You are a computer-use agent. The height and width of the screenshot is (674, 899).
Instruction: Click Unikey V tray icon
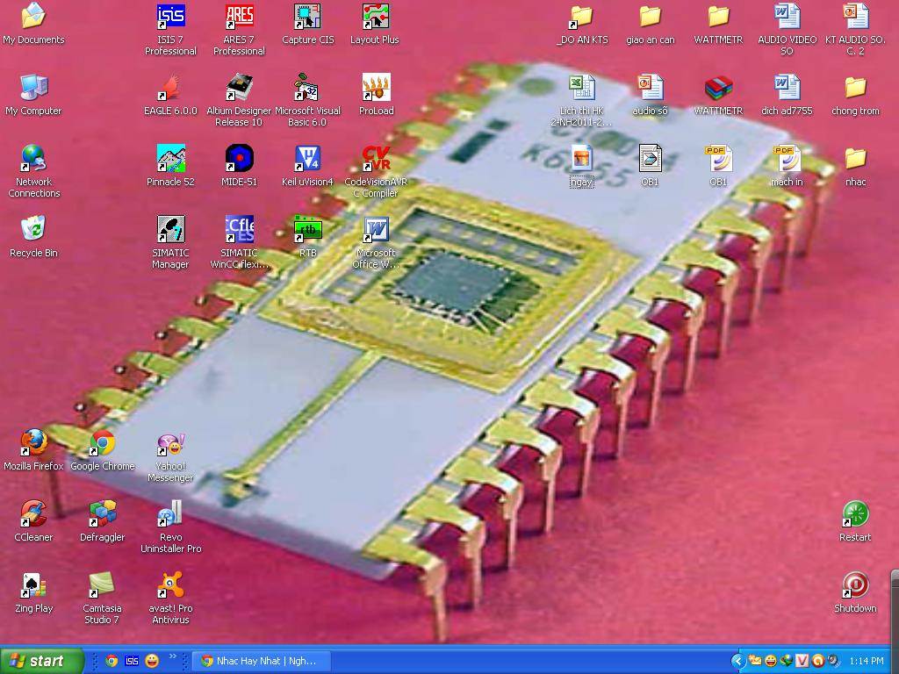pos(802,661)
